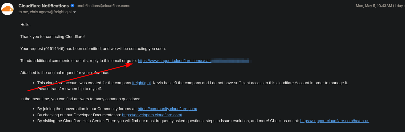Open the developers.cloudflare.com documentation link
This screenshot has height=132, width=405.
pyautogui.click(x=152, y=115)
